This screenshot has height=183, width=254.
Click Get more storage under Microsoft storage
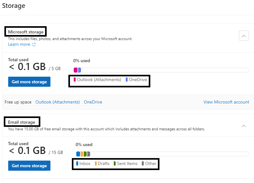pos(29,82)
